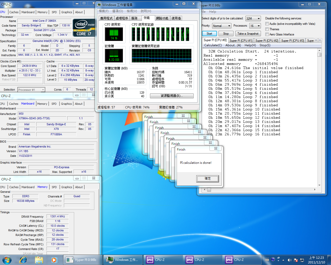The height and width of the screenshot is (265, 331).
Task: Click Stop(S) menu in Super PI
Action: coord(265,45)
